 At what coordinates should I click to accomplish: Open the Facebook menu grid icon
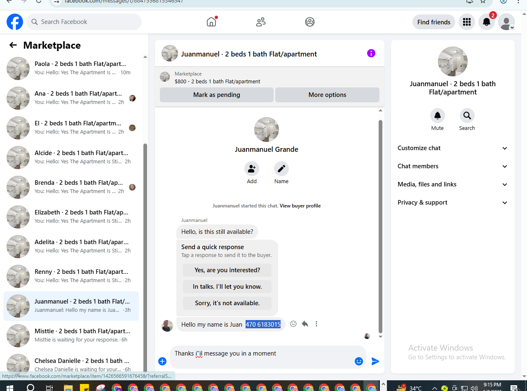point(467,22)
